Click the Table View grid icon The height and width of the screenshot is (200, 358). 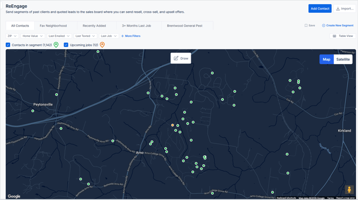334,36
